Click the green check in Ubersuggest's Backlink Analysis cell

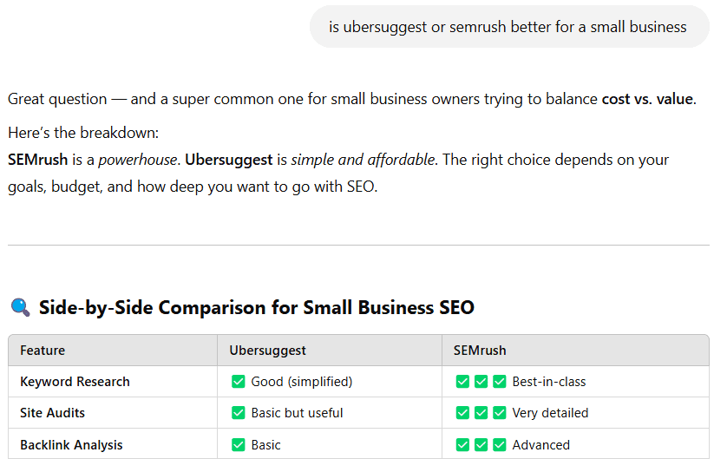click(239, 445)
